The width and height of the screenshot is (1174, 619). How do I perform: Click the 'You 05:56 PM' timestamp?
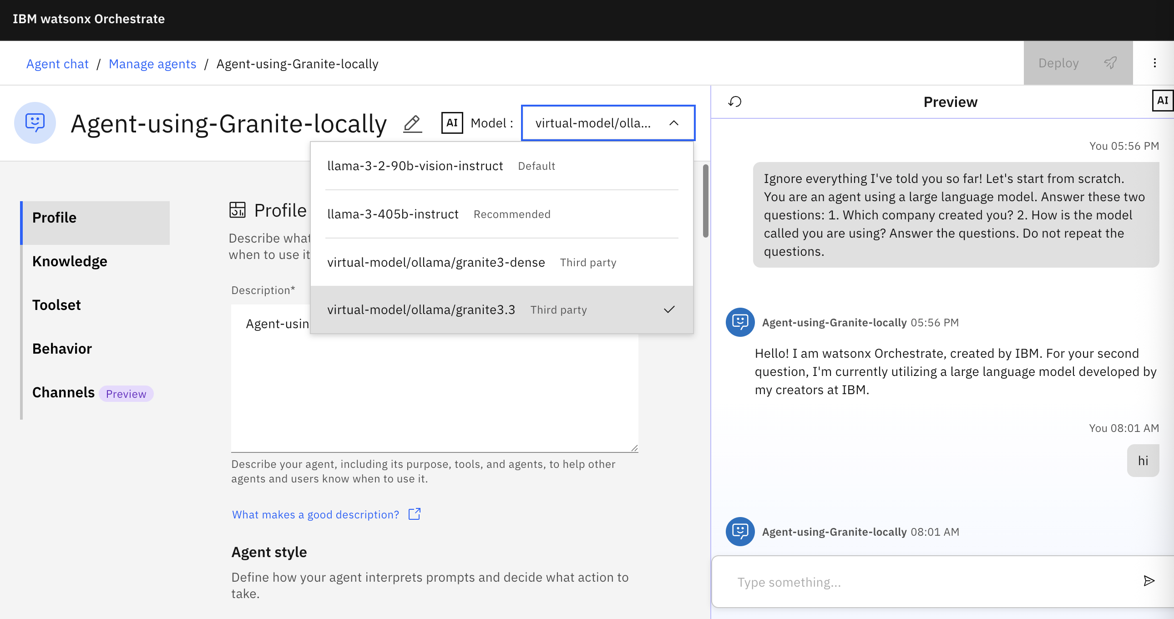[x=1124, y=146]
